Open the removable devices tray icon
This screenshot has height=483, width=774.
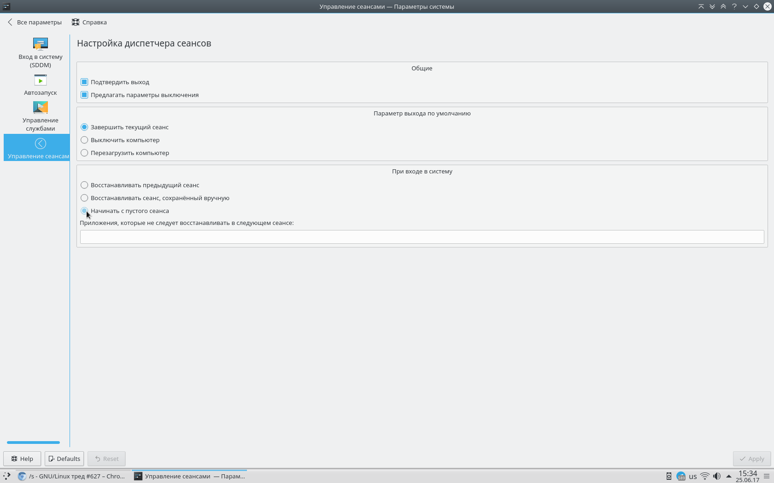(x=669, y=476)
